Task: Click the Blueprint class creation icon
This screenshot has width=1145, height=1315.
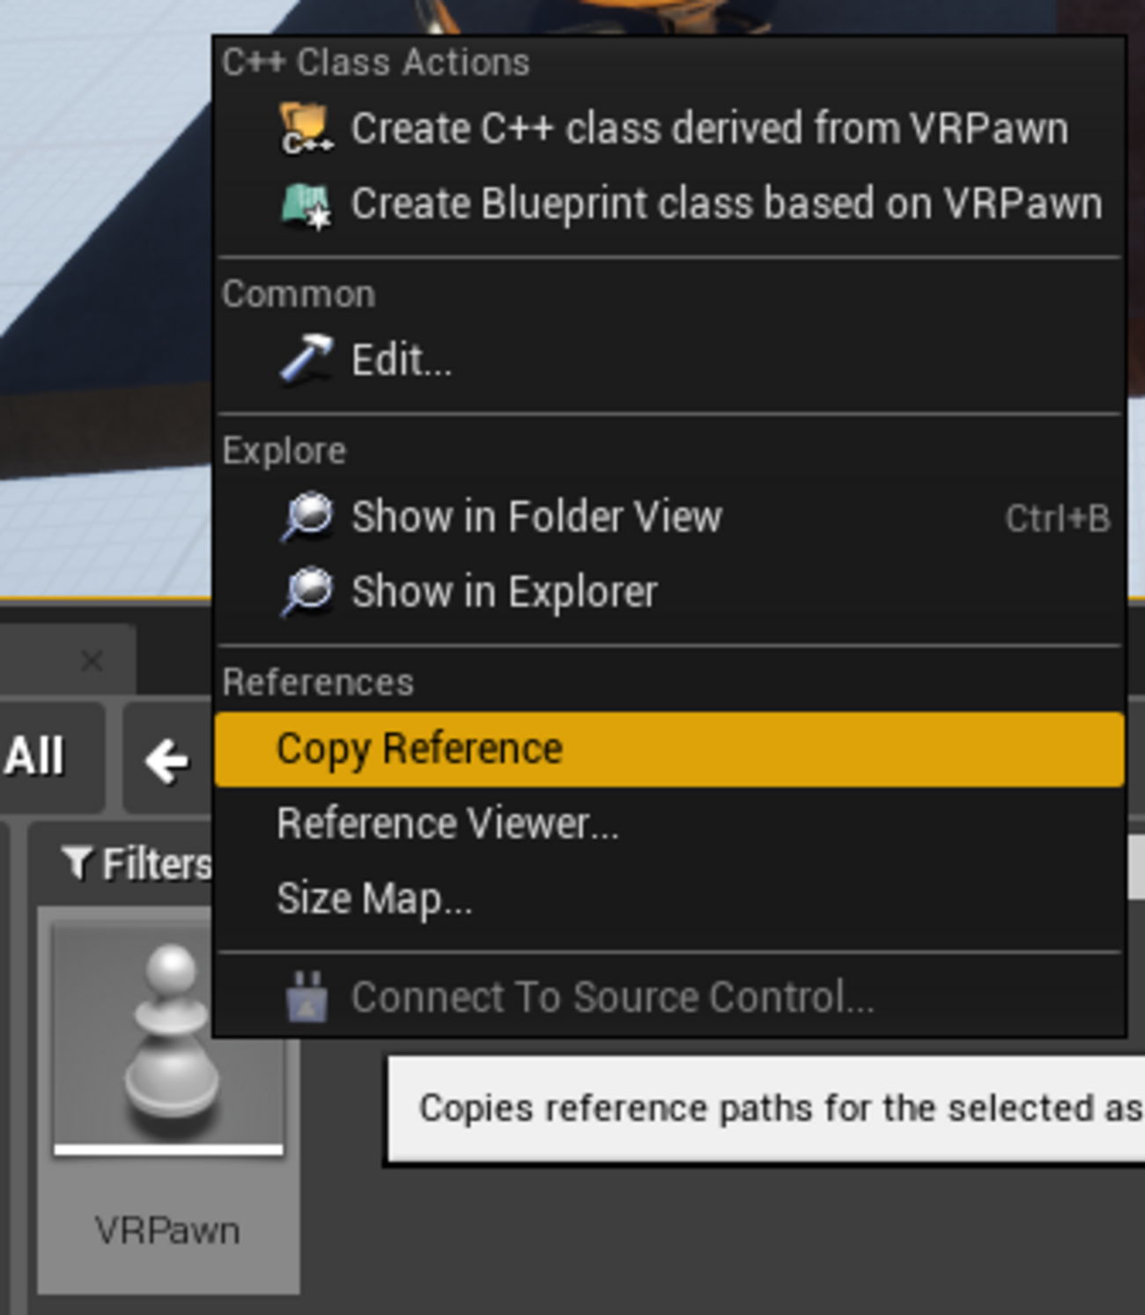Action: tap(306, 204)
